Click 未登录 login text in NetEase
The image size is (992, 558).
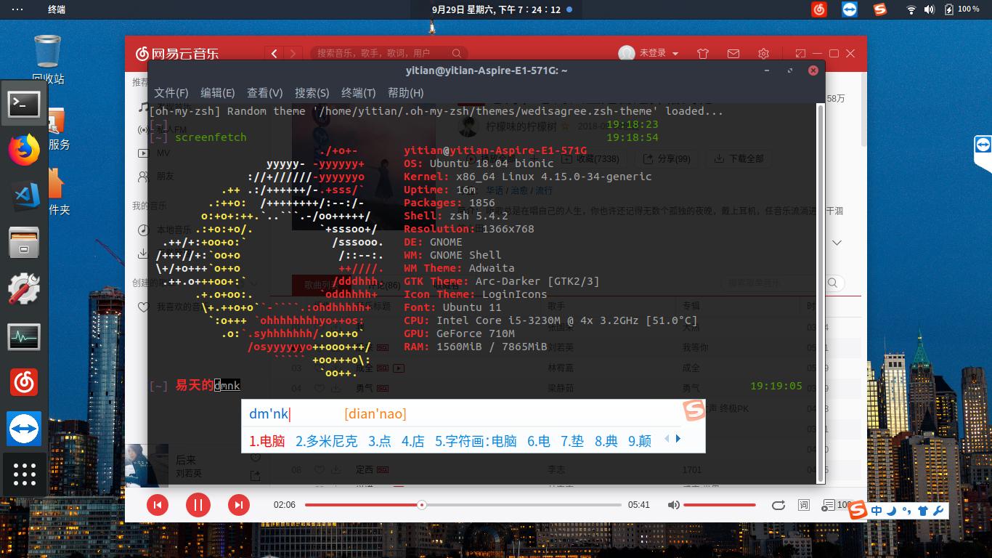pos(653,54)
